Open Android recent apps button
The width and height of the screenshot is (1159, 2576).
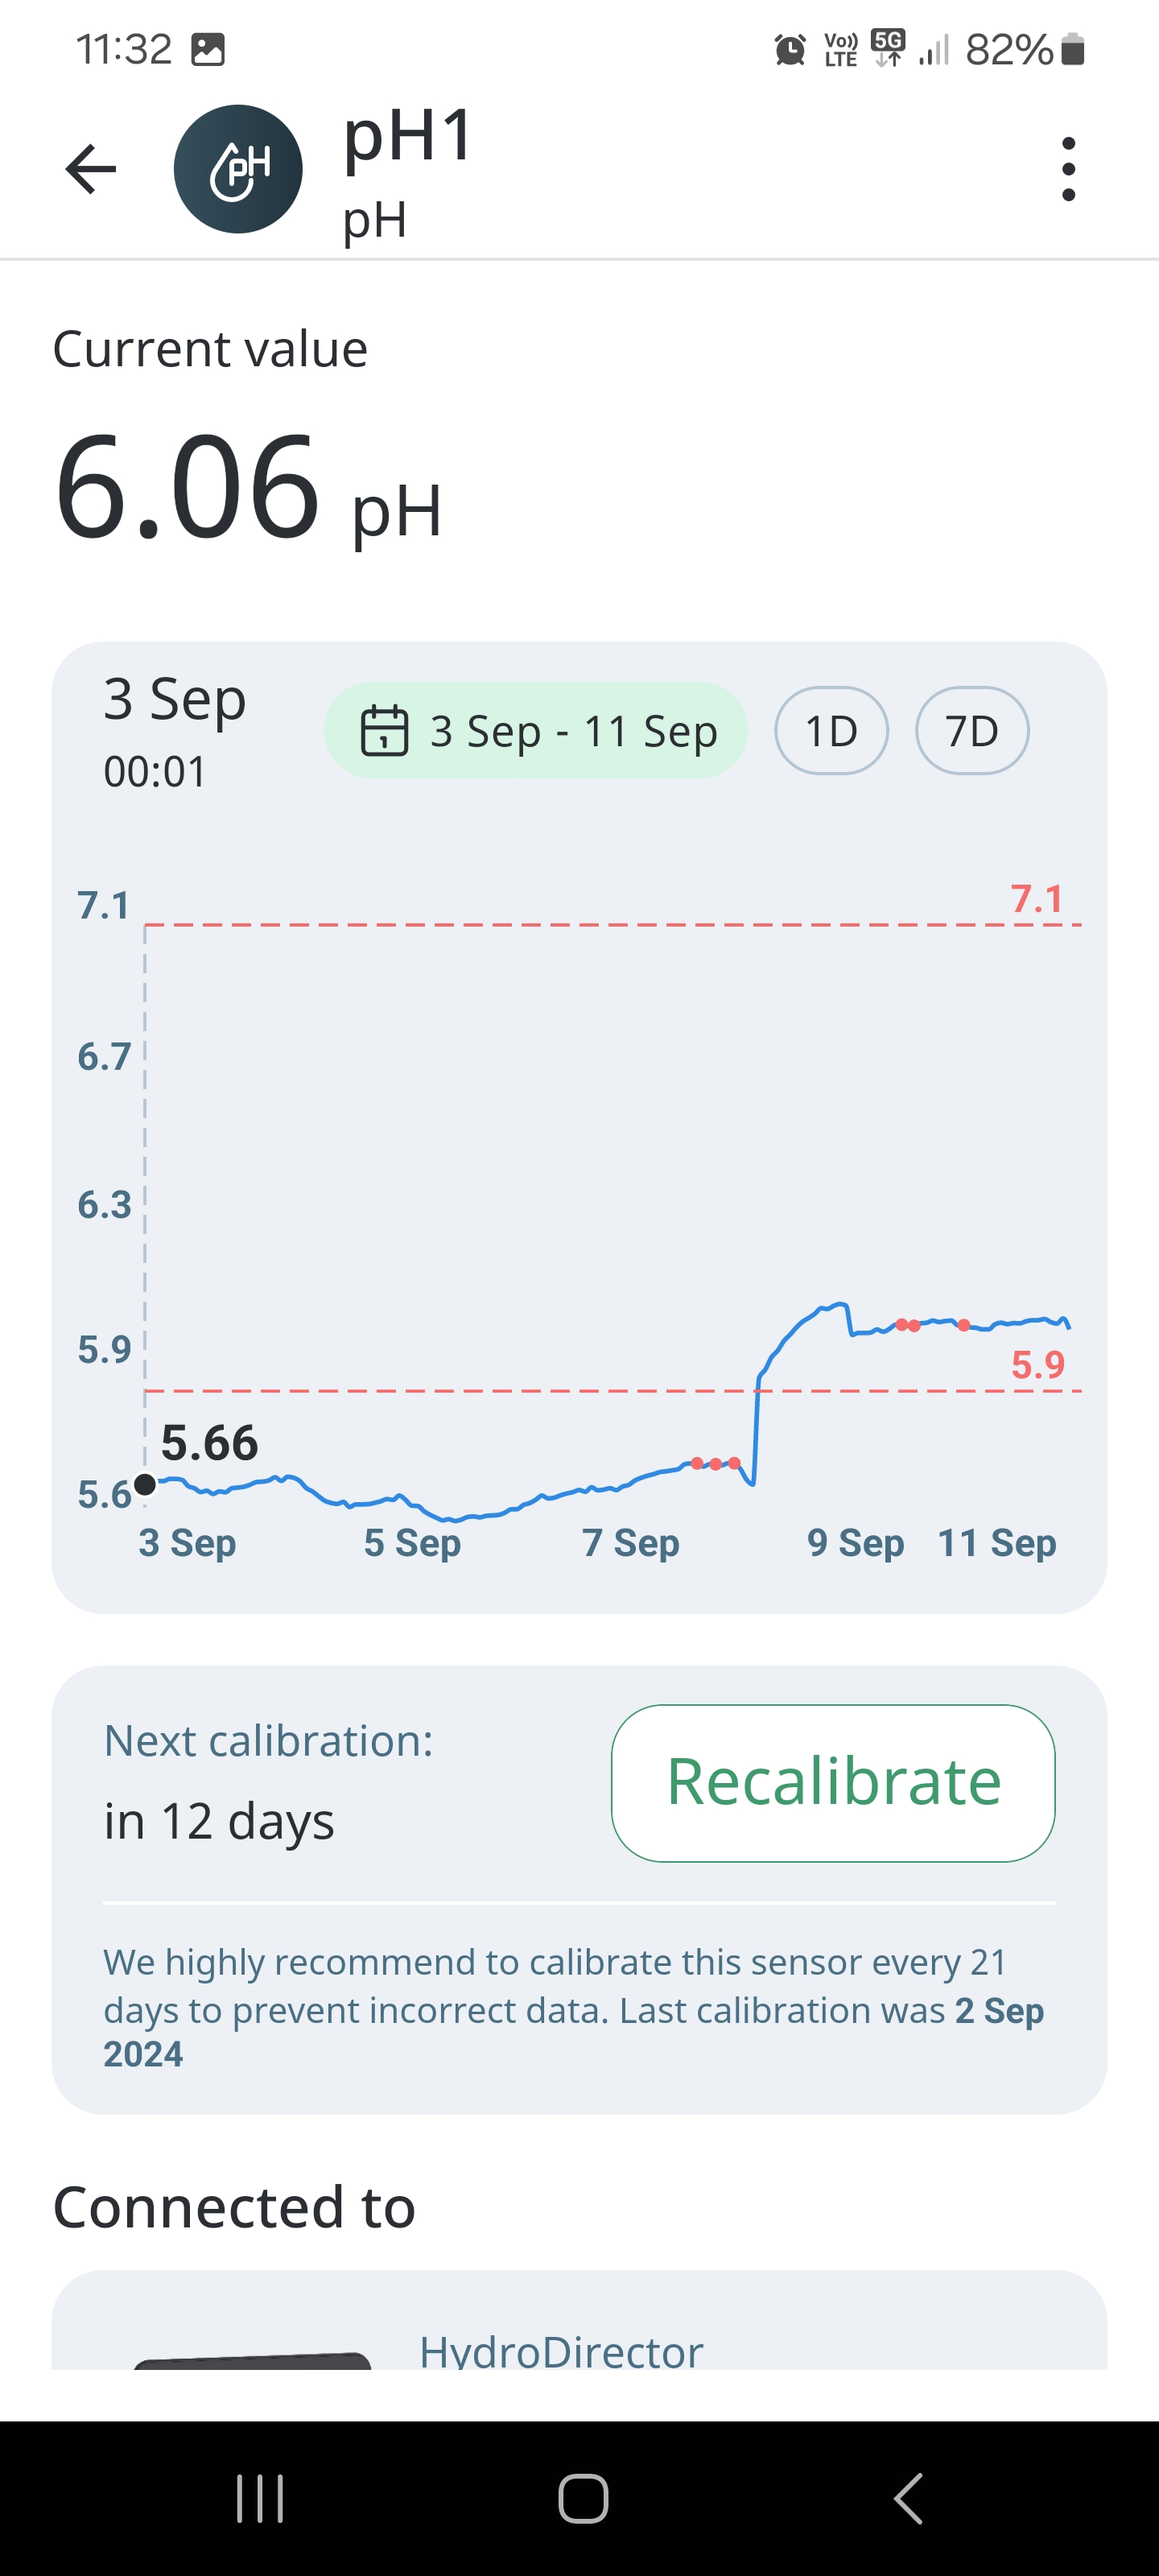(260, 2498)
